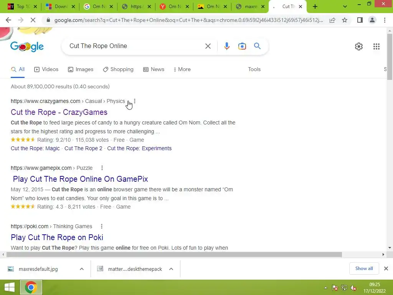Switch to the Shopping tab
Image resolution: width=393 pixels, height=295 pixels.
[x=118, y=69]
